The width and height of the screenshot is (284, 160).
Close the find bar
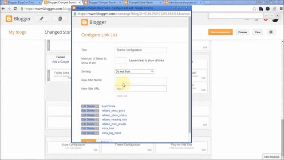(277, 16)
